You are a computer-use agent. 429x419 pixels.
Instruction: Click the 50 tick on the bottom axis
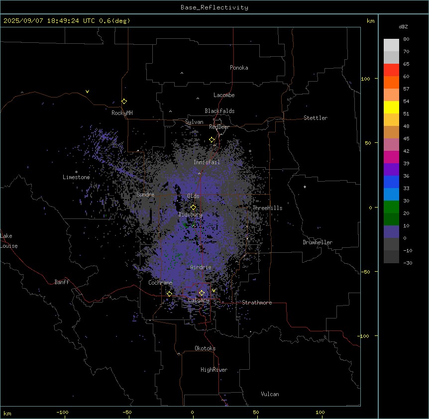[256, 412]
